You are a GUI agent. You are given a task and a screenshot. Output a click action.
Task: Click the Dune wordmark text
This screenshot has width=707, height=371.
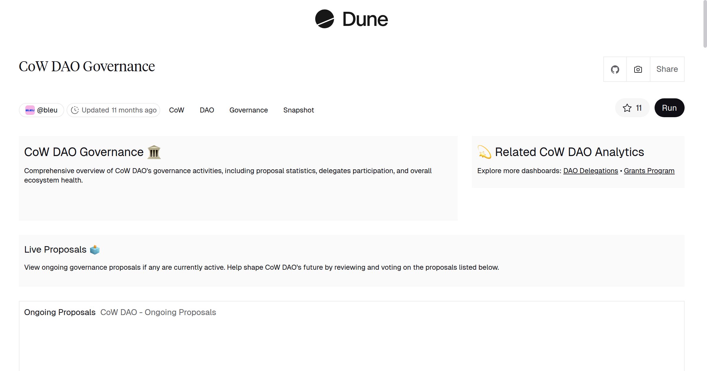click(x=365, y=19)
